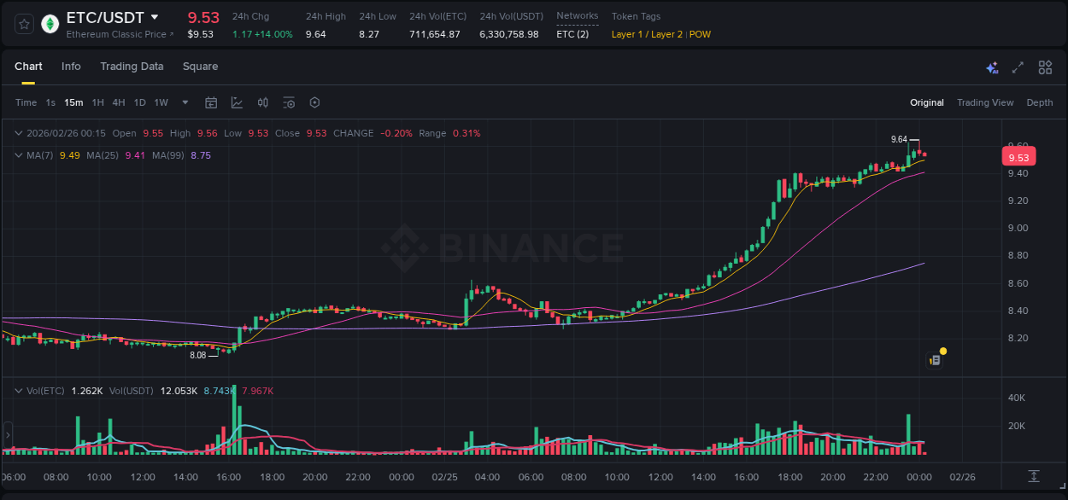The height and width of the screenshot is (500, 1068).
Task: Switch to the Trading Data tab
Action: [132, 67]
